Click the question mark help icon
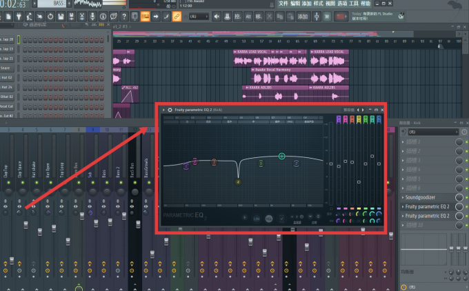 point(124,17)
